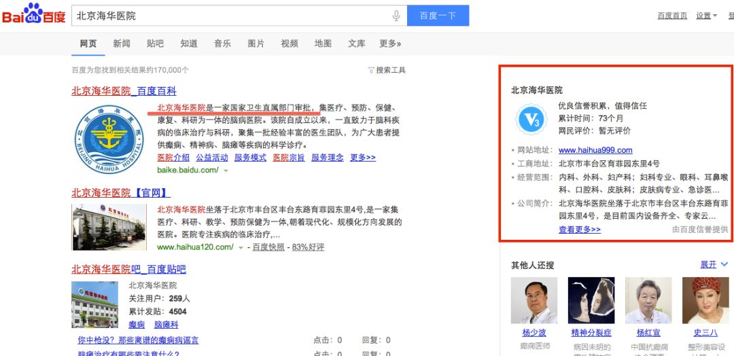Image resolution: width=734 pixels, height=356 pixels.
Task: Click the 搜索工具 filter icon
Action: coord(371,70)
